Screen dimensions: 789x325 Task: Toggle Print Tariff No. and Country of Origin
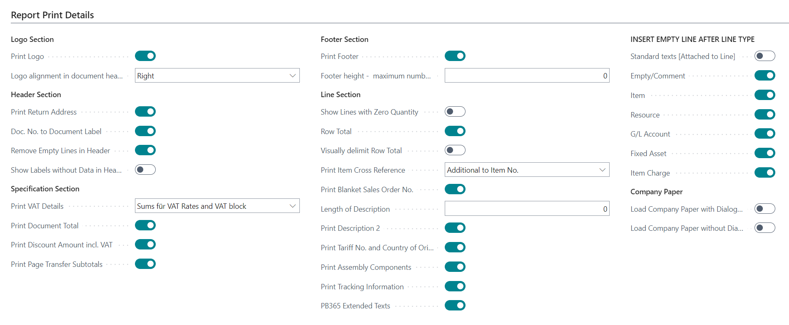[455, 247]
